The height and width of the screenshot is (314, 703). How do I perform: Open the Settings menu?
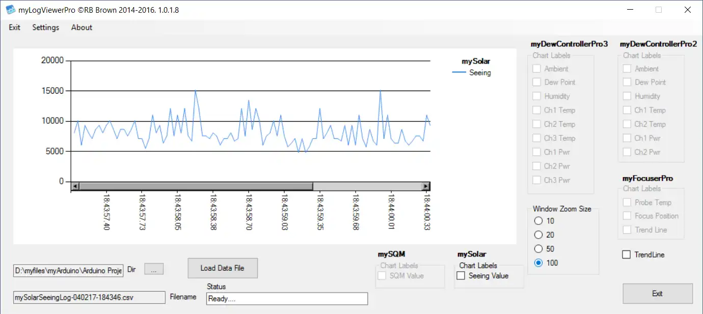click(x=46, y=27)
